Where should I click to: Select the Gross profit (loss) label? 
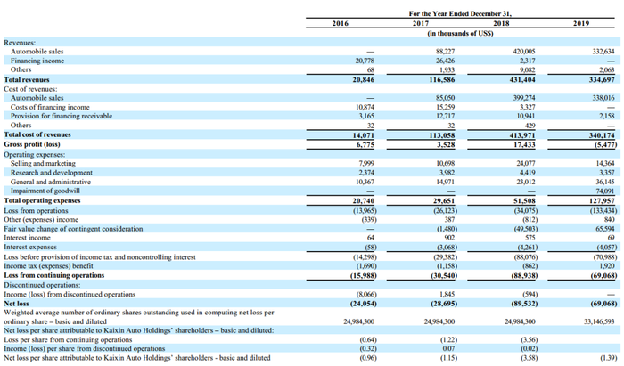(x=32, y=144)
